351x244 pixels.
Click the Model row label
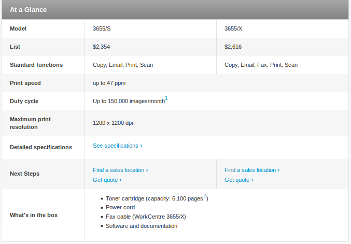click(x=18, y=28)
